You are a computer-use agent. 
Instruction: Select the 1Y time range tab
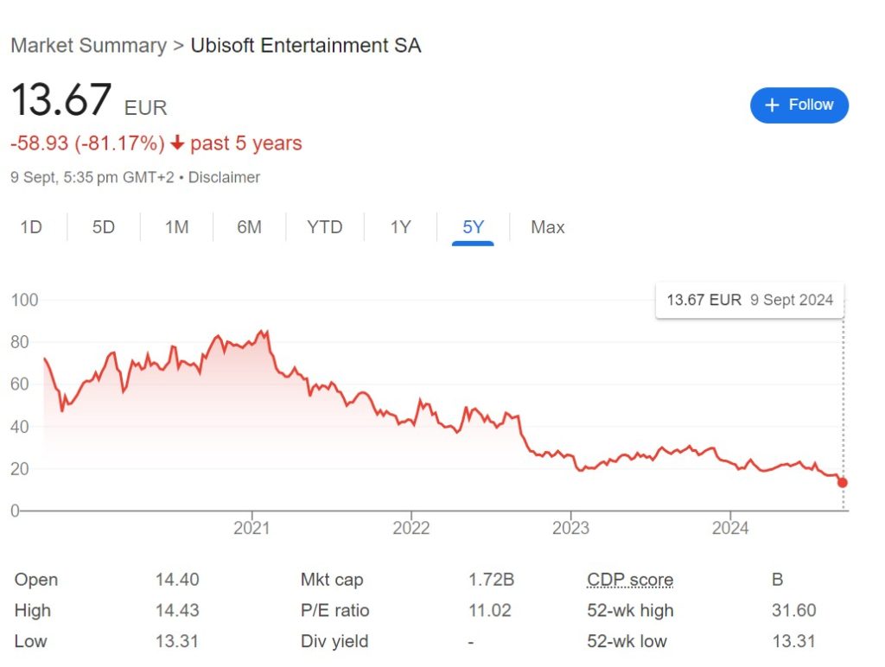click(x=400, y=227)
